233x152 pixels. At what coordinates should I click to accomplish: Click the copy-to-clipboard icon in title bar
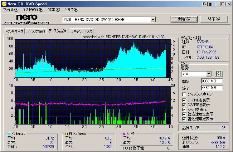pyautogui.click(x=205, y=4)
